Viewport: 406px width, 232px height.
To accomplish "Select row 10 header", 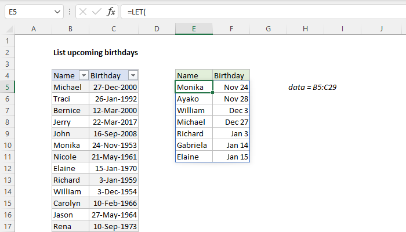I will [x=7, y=145].
